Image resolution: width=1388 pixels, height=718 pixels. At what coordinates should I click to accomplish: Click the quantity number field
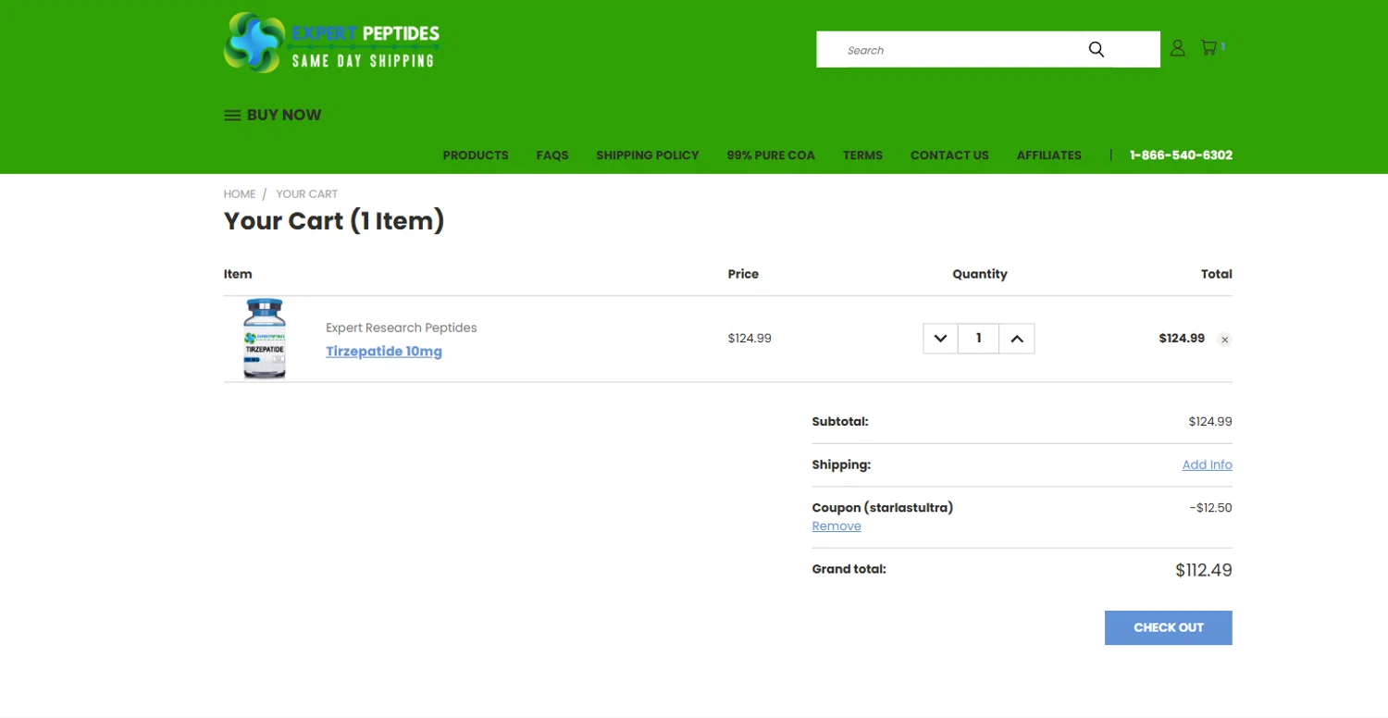coord(978,339)
